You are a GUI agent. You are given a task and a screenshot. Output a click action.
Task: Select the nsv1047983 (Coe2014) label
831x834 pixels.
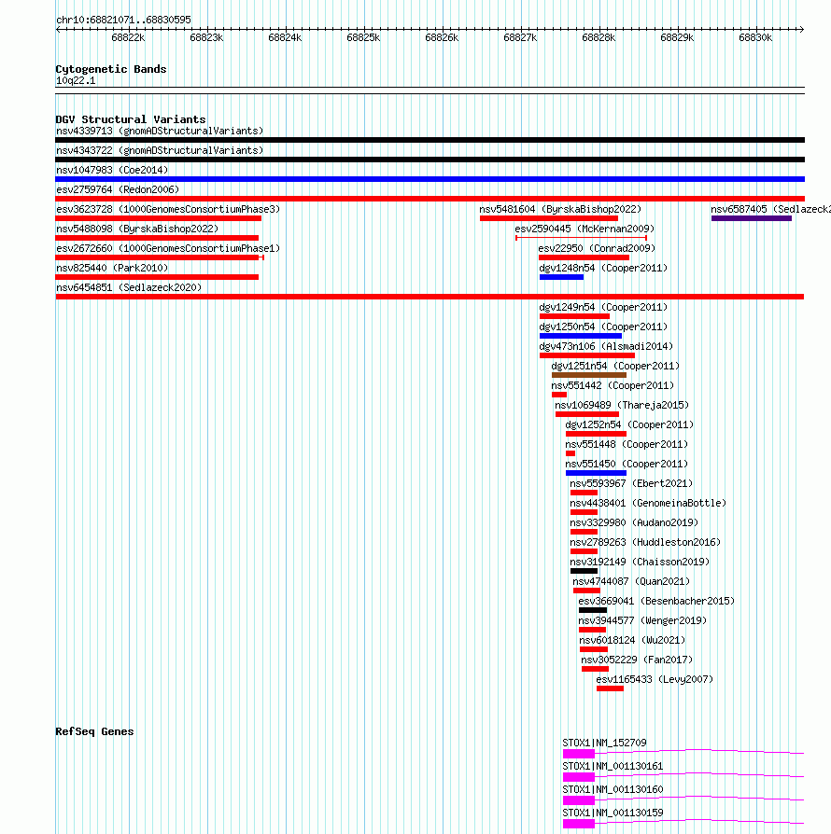pyautogui.click(x=112, y=170)
